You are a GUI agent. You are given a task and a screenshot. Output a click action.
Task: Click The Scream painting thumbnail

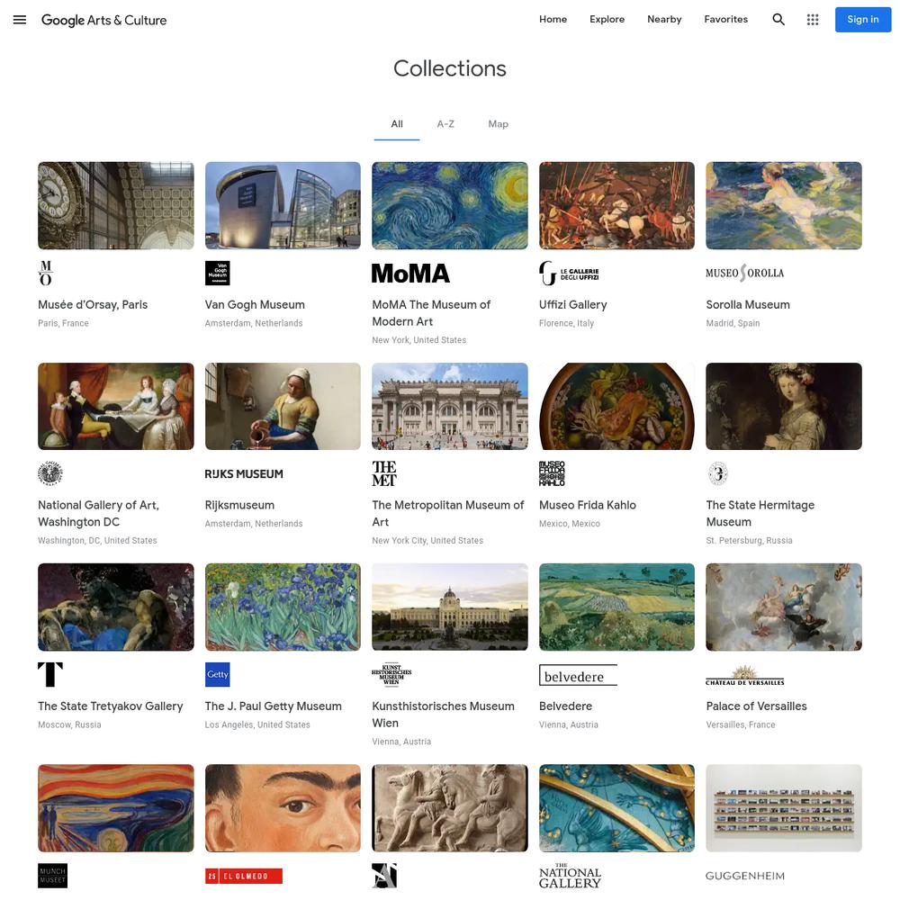click(x=116, y=807)
